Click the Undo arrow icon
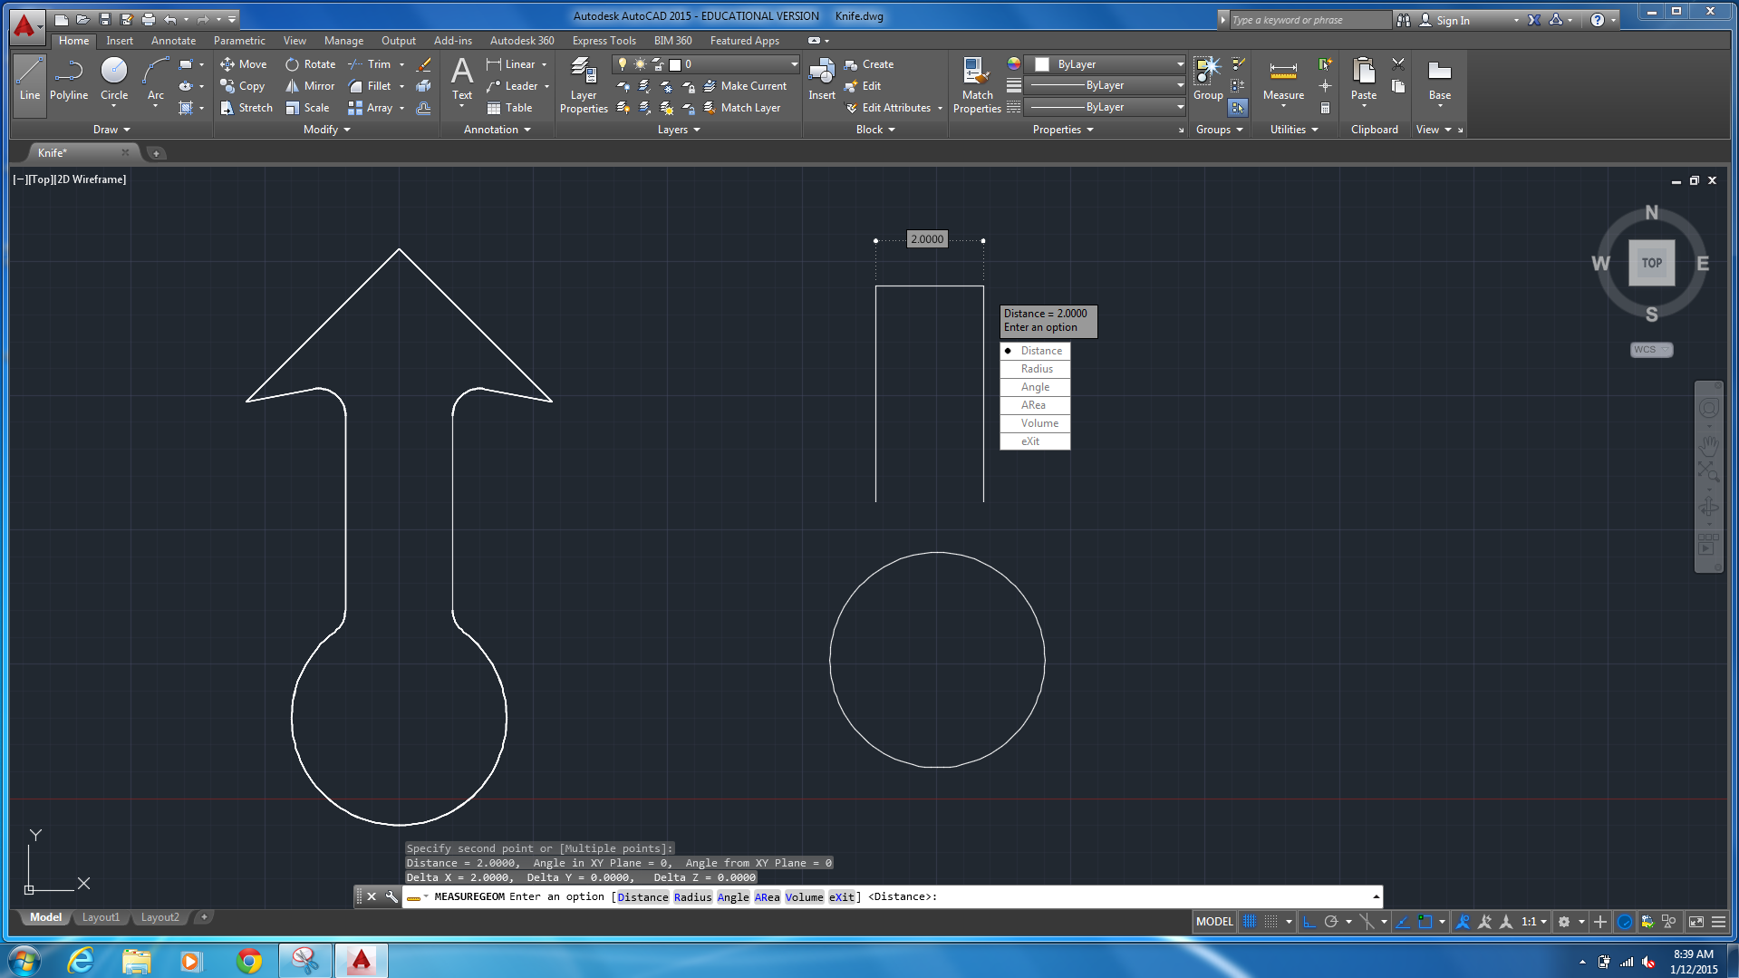 point(169,19)
